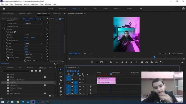186x104 pixels.
Task: Go to the Home screen icon
Action: pos(4,8)
